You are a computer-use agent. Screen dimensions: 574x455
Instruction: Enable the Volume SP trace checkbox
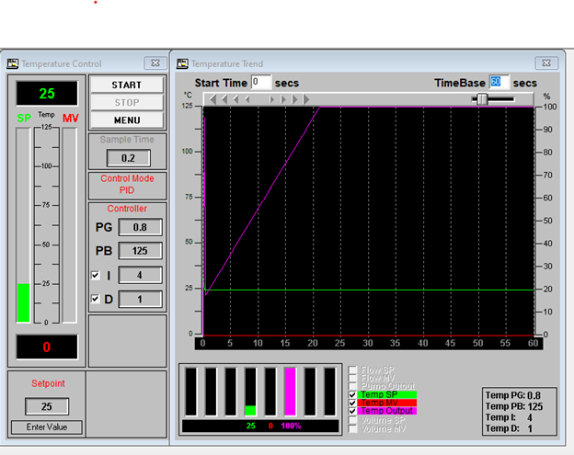352,420
